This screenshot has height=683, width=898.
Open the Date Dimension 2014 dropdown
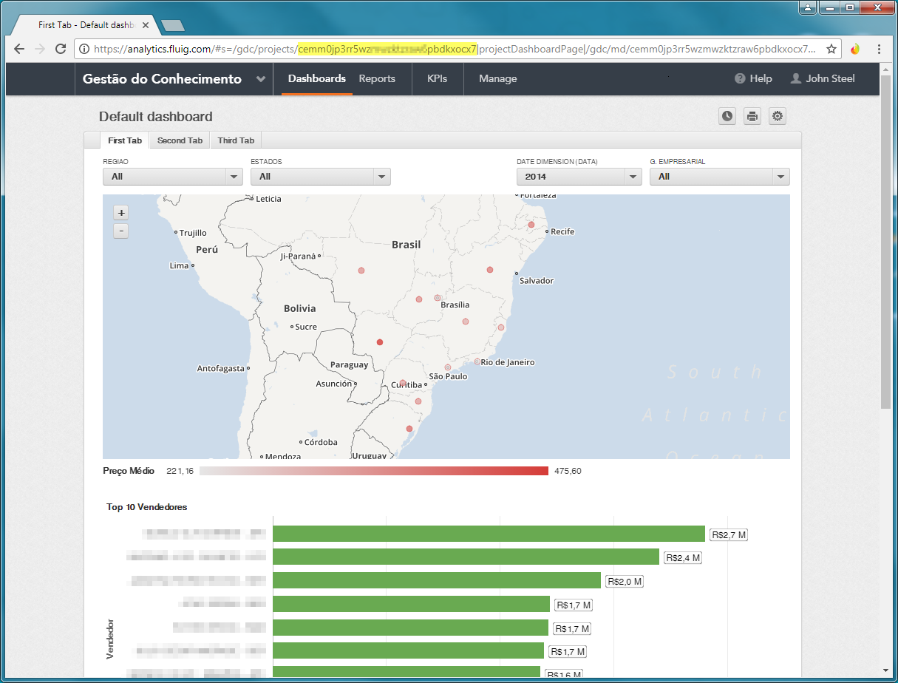pos(579,177)
